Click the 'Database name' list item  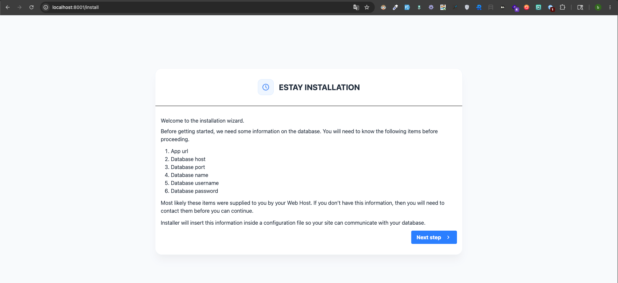(x=189, y=175)
